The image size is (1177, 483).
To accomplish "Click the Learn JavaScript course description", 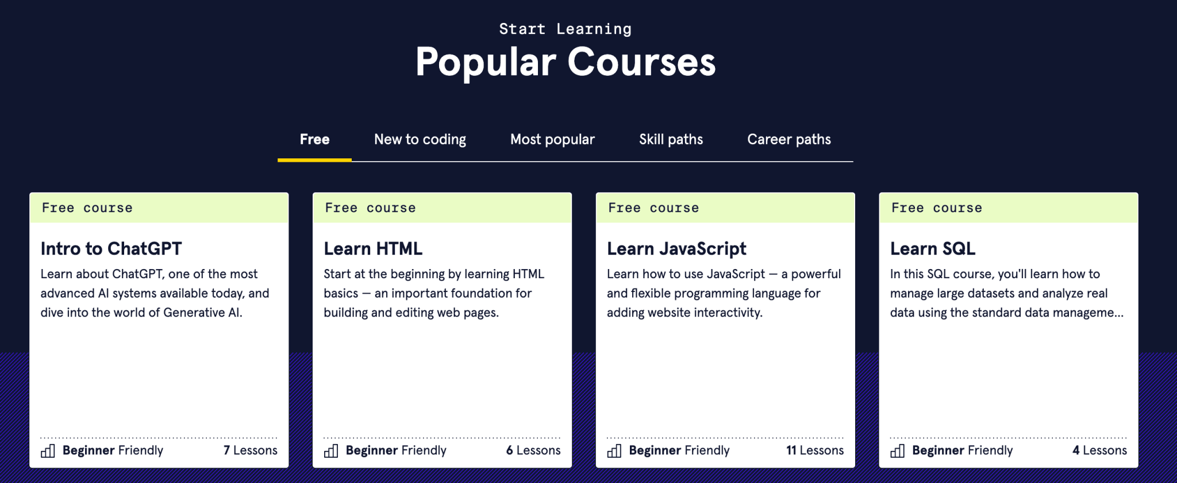I will pyautogui.click(x=724, y=293).
